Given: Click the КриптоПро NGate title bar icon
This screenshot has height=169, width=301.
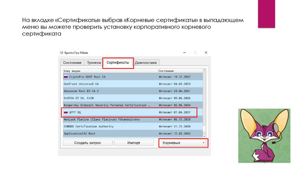Looking at the screenshot, I should coord(61,52).
